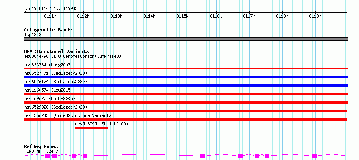Click the 8115k ruler tick label
The height and width of the screenshot is (160, 359).
(x=182, y=16)
